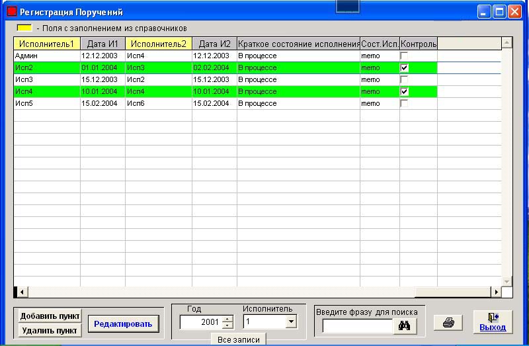Sort by Исполнитель1 column header
529x346 pixels.
click(x=47, y=44)
